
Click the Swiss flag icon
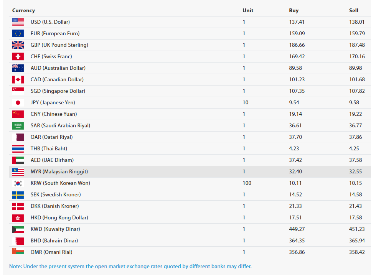point(18,56)
